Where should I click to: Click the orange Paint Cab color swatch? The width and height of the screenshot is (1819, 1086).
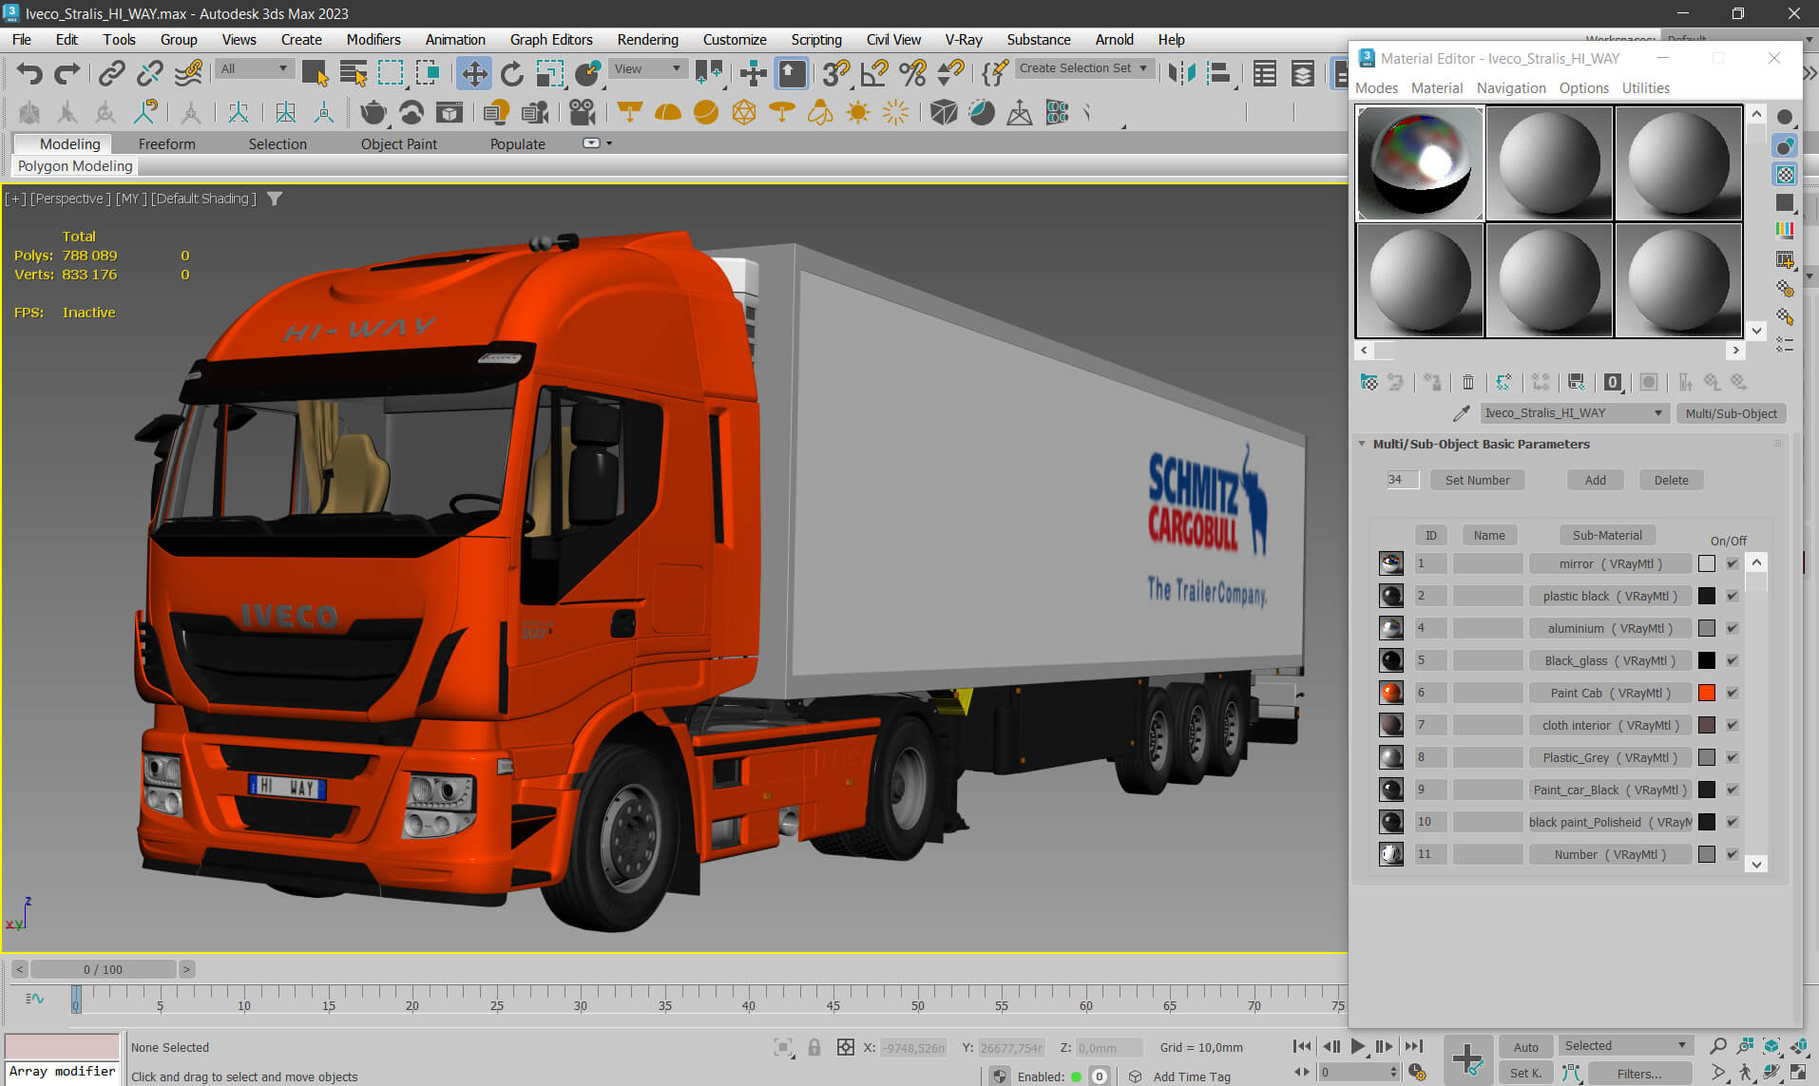tap(1707, 693)
